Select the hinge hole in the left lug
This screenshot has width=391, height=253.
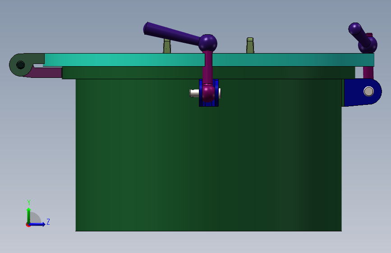point(20,65)
